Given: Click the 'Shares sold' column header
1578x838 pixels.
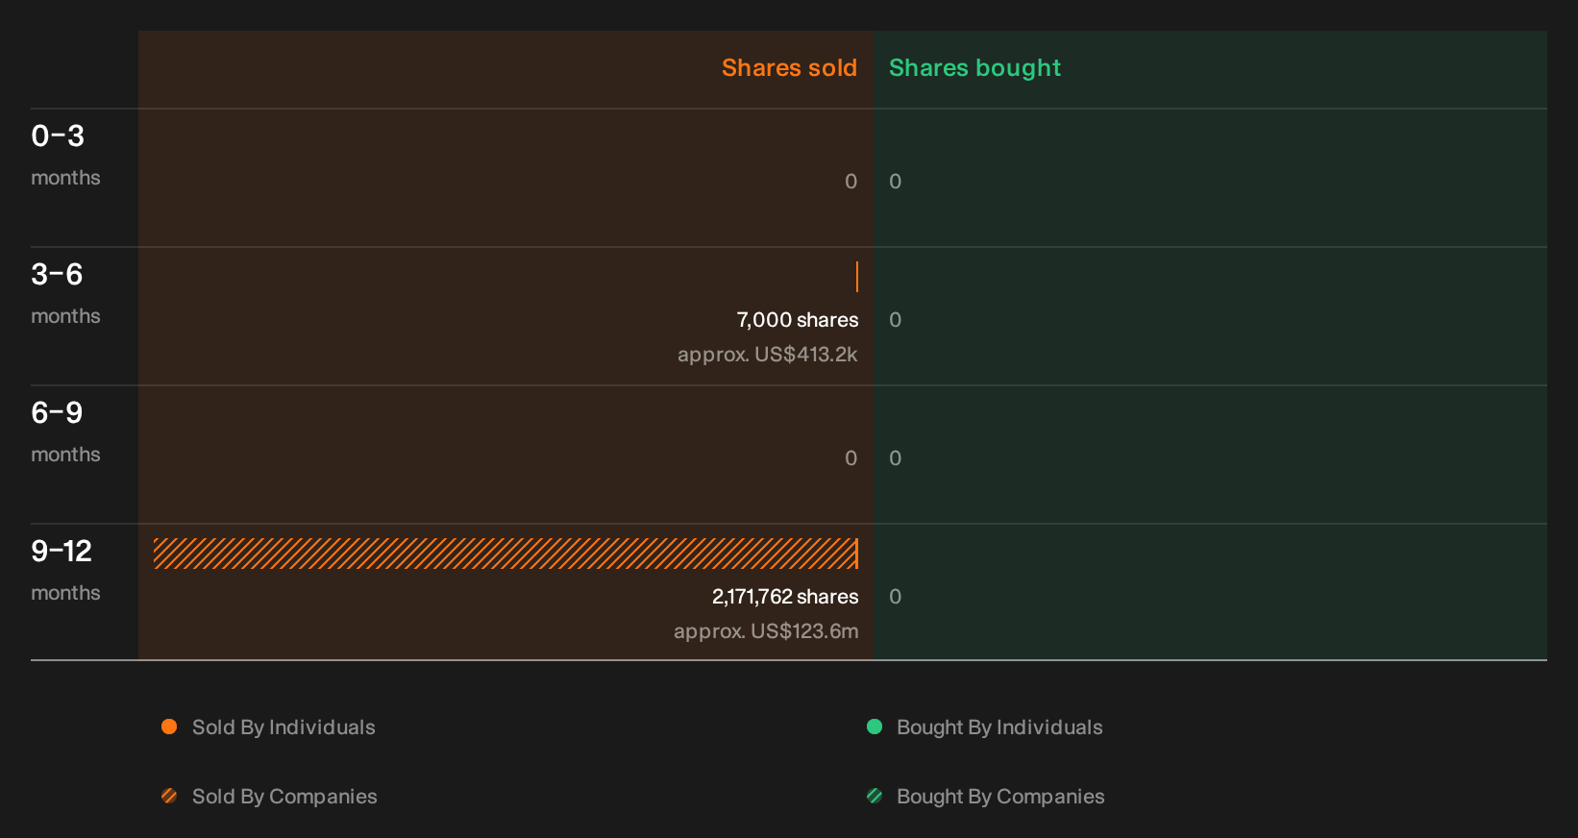Looking at the screenshot, I should click(x=789, y=68).
